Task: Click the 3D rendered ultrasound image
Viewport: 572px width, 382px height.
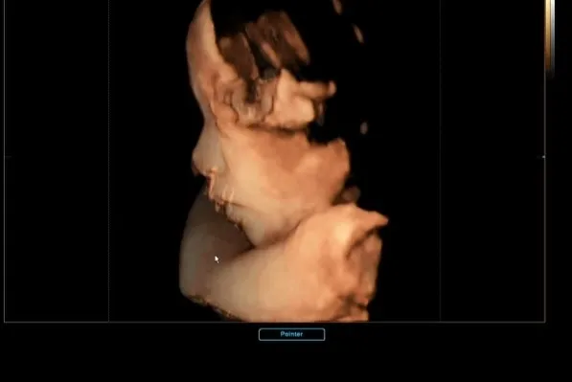Action: click(x=283, y=161)
